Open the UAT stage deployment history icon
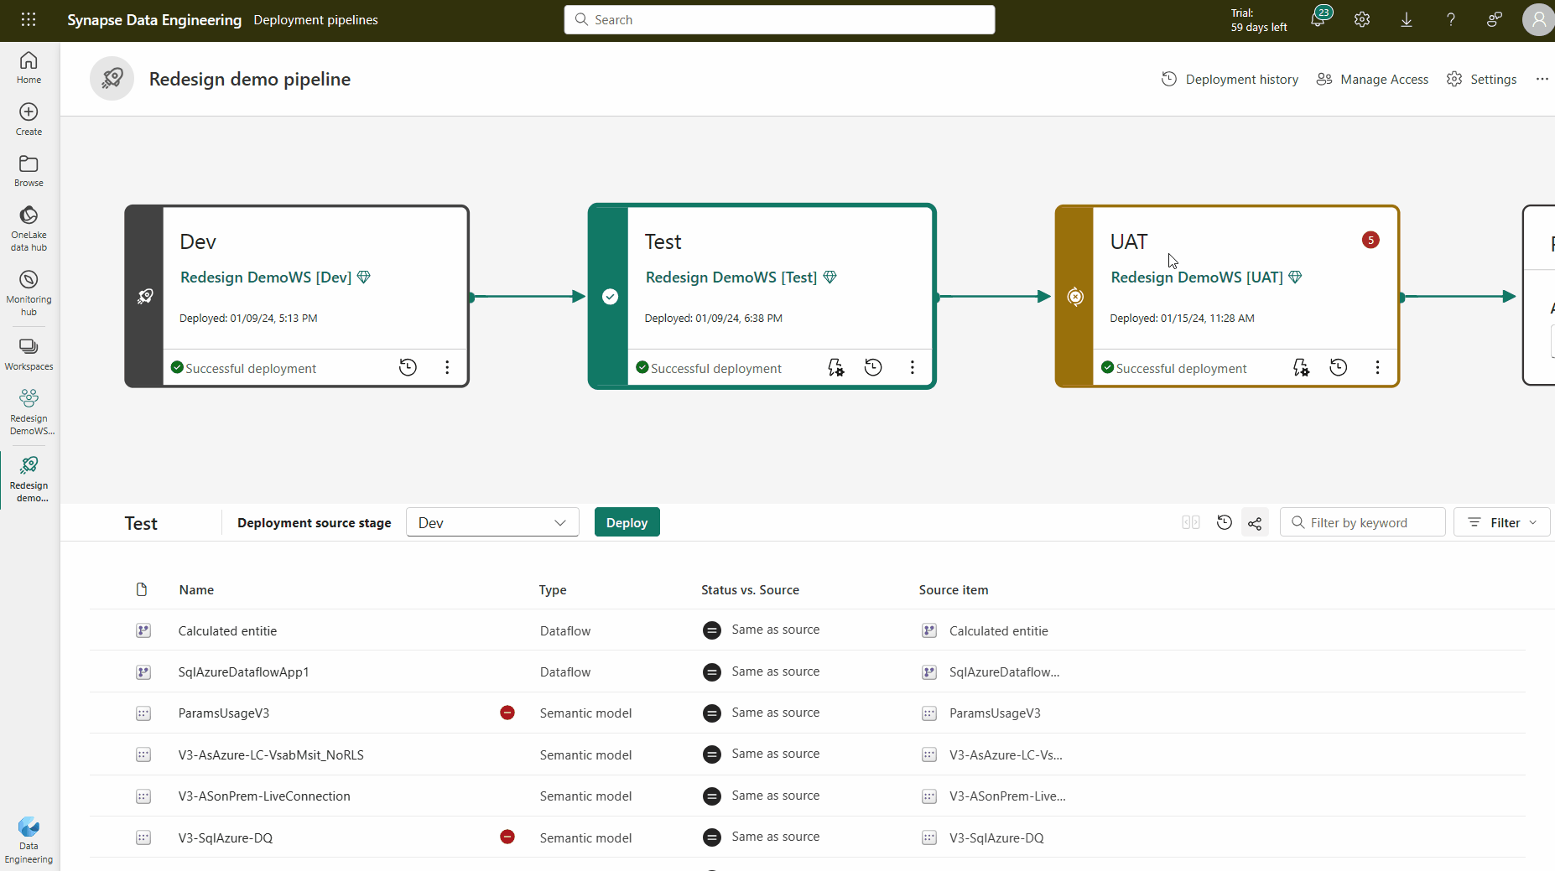Image resolution: width=1555 pixels, height=871 pixels. coord(1339,367)
